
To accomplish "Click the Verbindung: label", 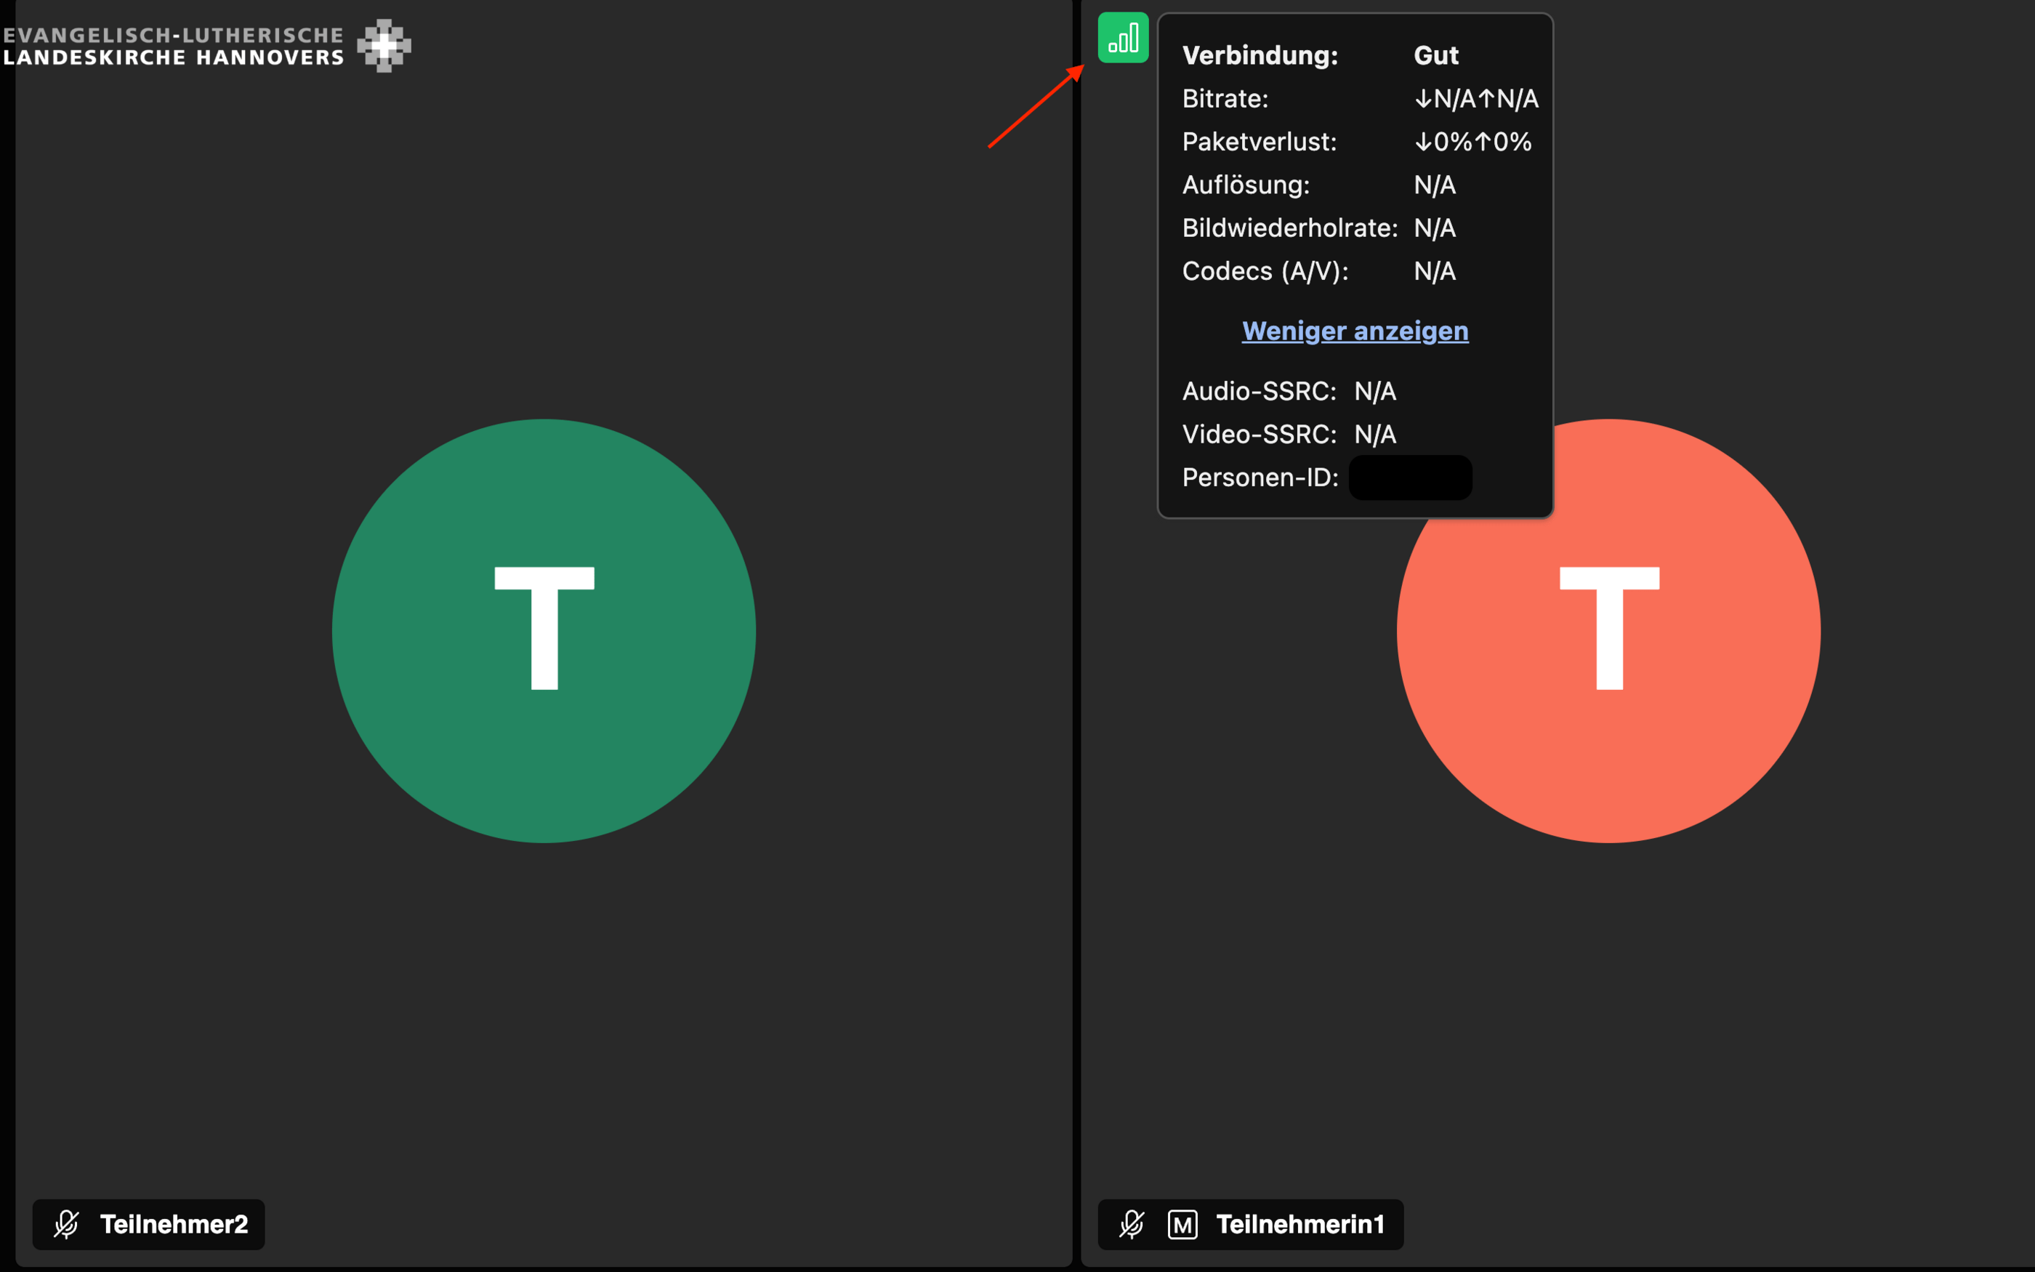I will (x=1260, y=55).
